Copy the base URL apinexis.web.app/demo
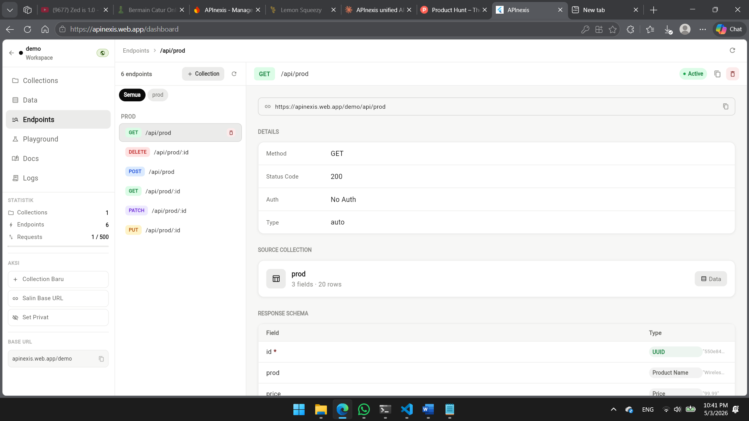This screenshot has height=421, width=749. point(101,359)
